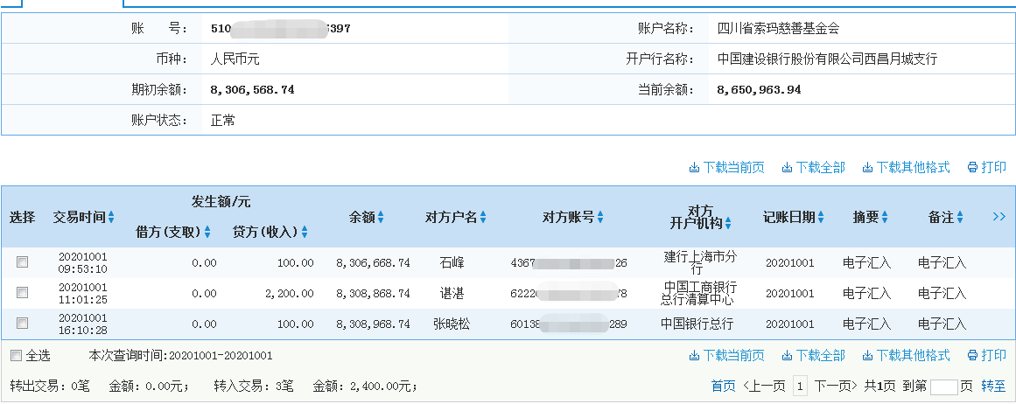Sort by 对方账号 column arrows
1016x404 pixels.
(600, 218)
